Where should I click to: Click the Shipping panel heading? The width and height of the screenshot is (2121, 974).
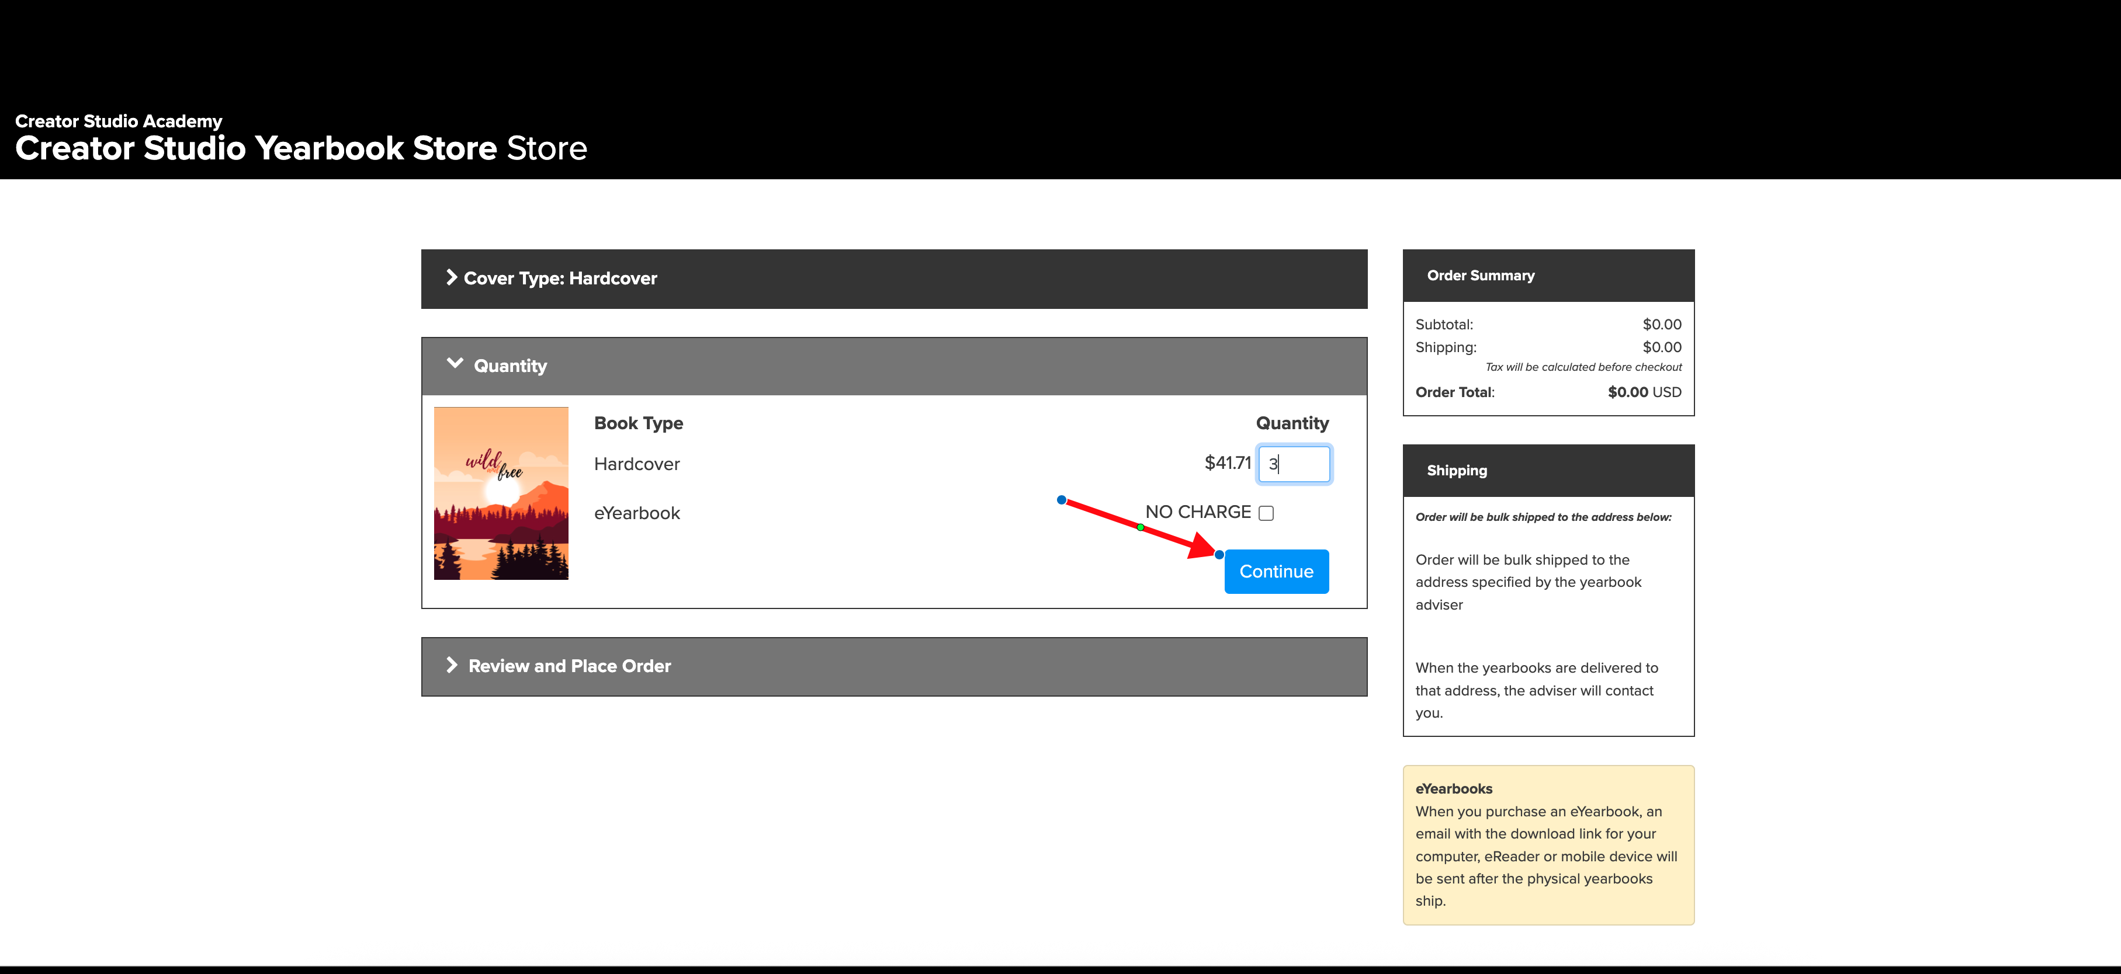click(x=1457, y=471)
